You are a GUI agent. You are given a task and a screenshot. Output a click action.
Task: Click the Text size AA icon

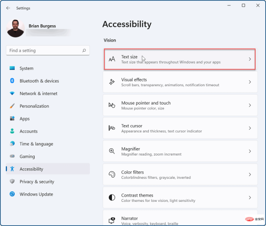(x=112, y=59)
